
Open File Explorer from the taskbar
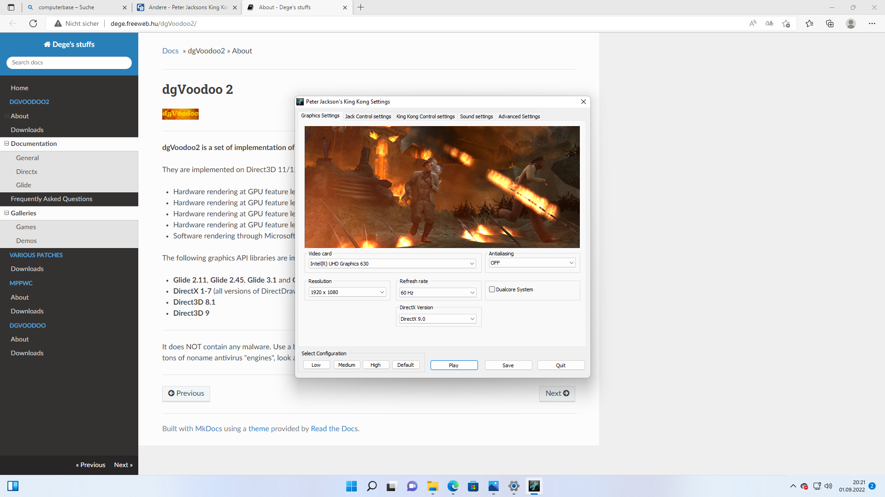(x=432, y=486)
